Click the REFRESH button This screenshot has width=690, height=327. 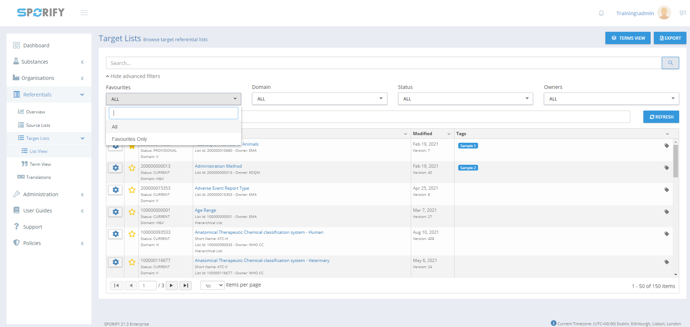coord(661,117)
